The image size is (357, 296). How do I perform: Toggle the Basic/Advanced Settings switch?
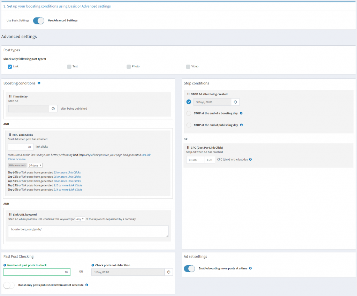coord(39,21)
